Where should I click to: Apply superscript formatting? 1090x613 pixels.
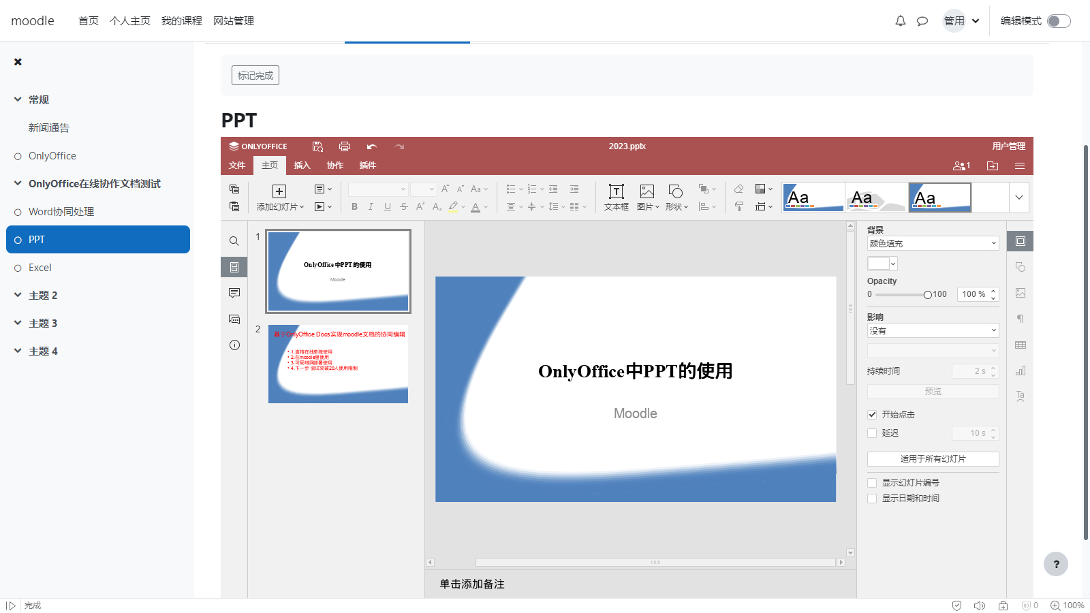[420, 206]
